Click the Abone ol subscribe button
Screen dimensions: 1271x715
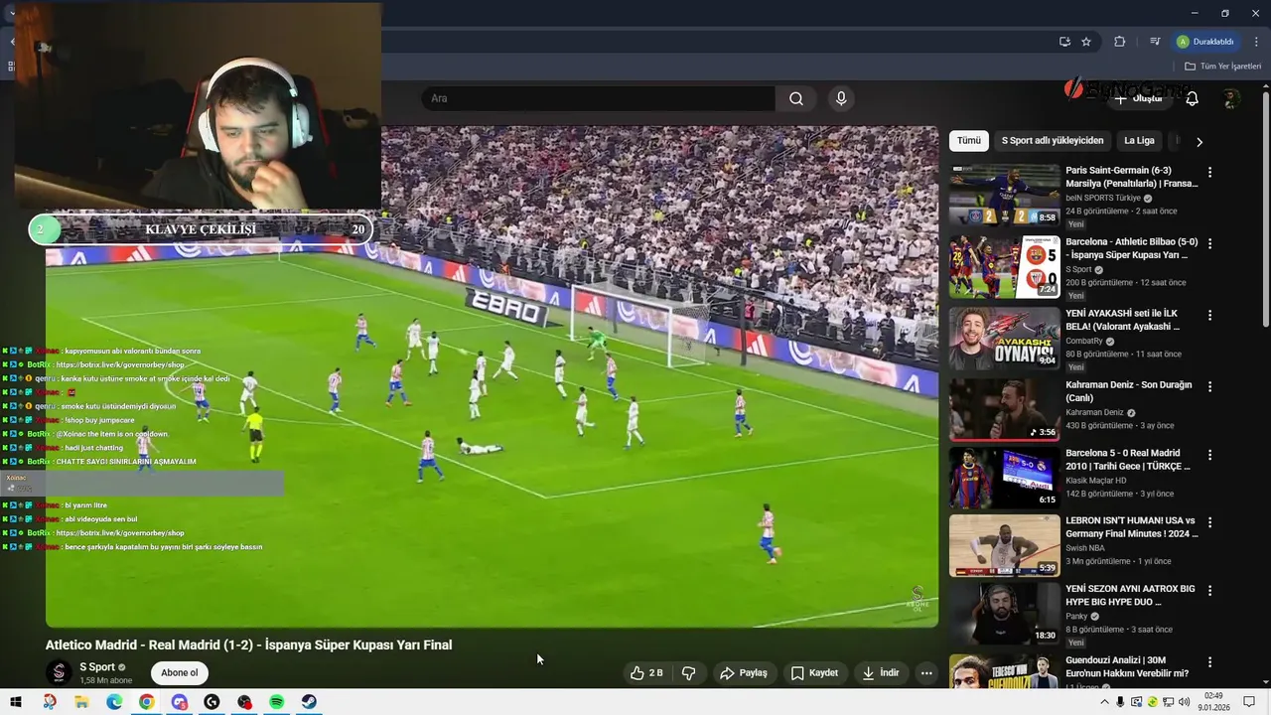point(180,672)
